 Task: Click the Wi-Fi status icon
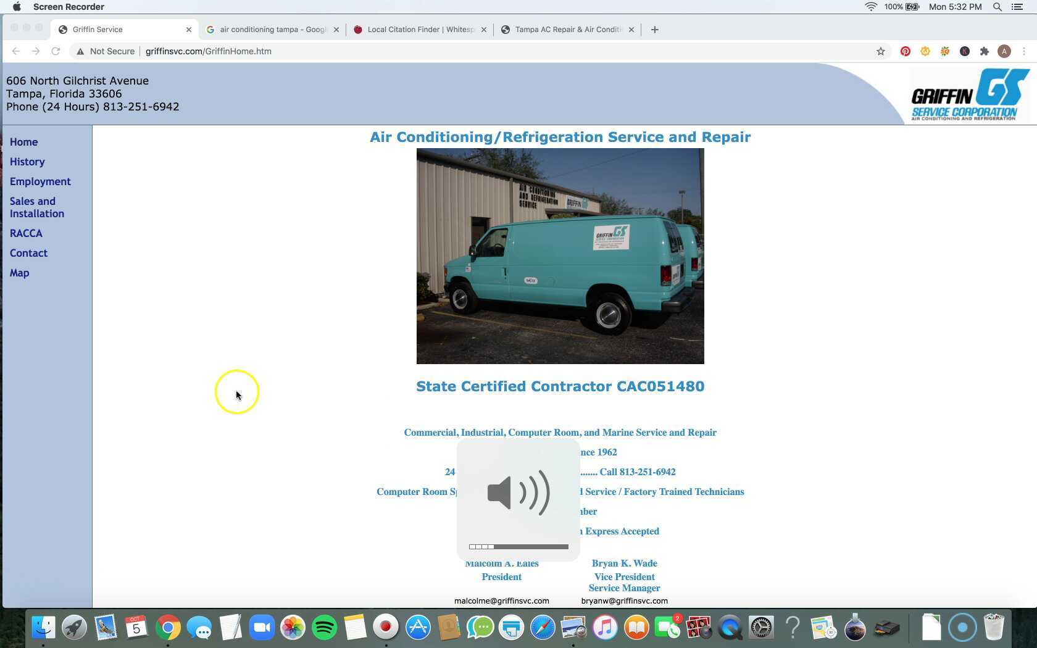(x=871, y=7)
